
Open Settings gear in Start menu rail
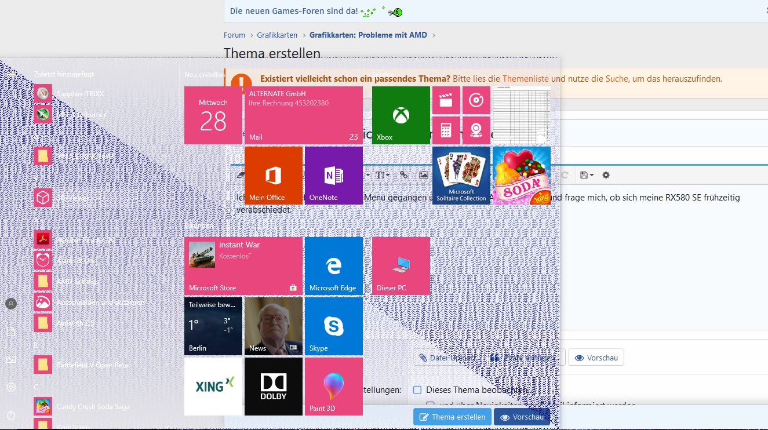(11, 387)
